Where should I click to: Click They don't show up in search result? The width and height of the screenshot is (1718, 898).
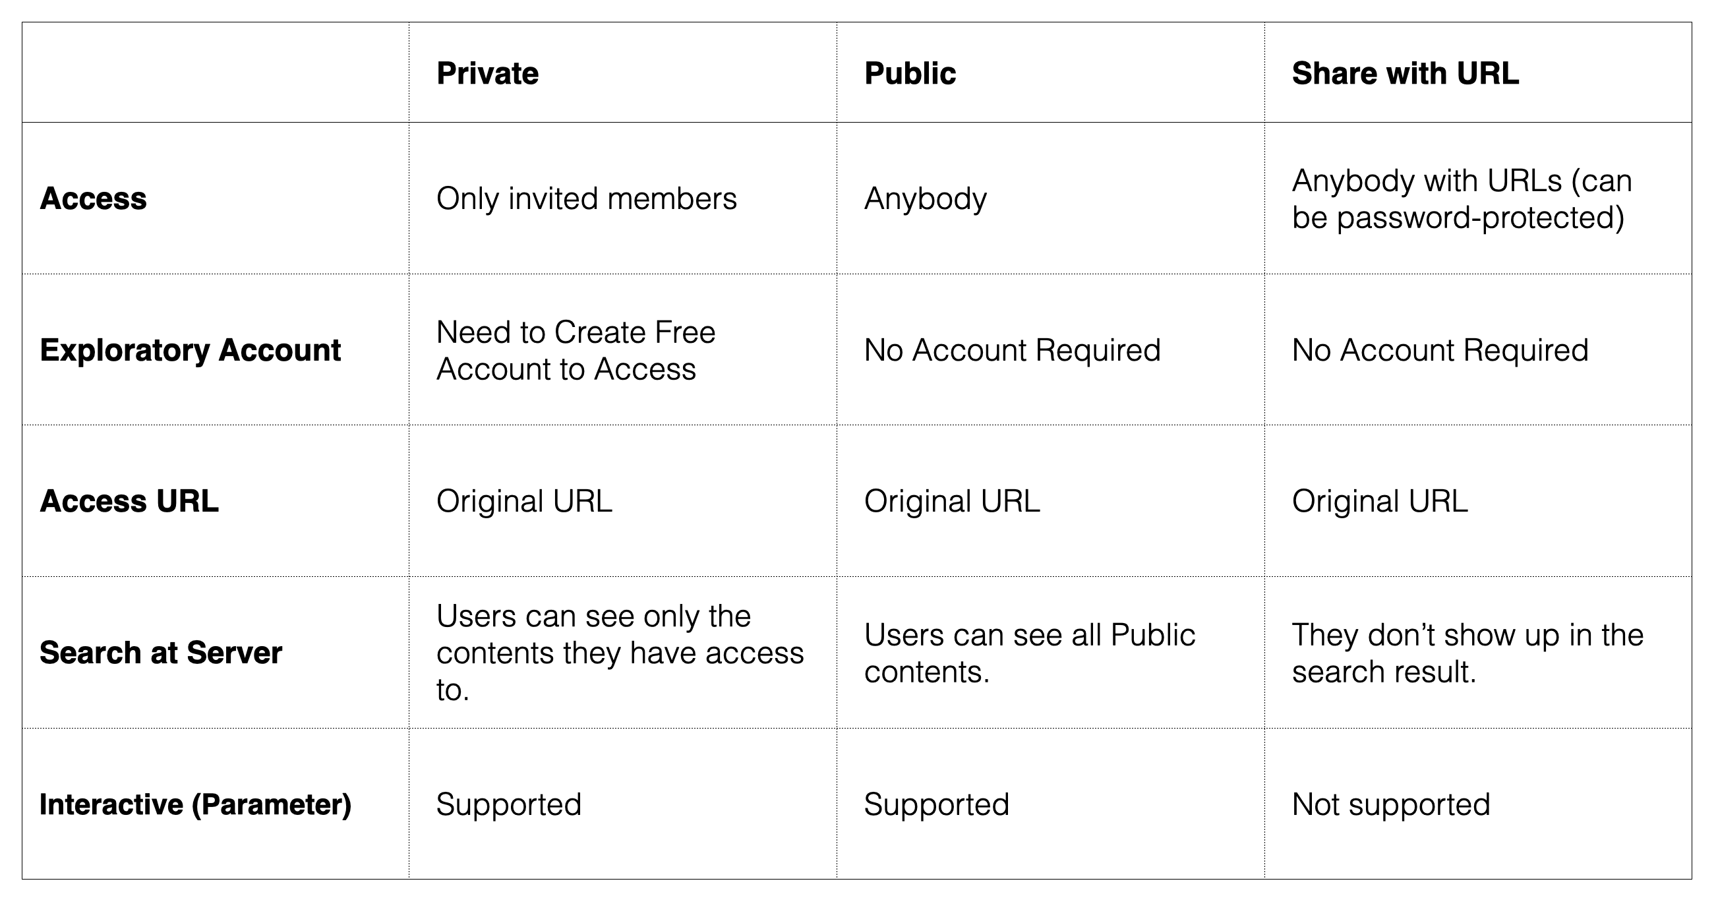[1467, 653]
